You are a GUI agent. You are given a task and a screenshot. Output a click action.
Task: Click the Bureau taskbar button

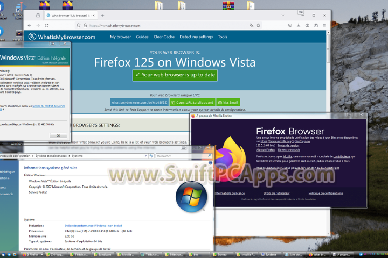pos(221,255)
